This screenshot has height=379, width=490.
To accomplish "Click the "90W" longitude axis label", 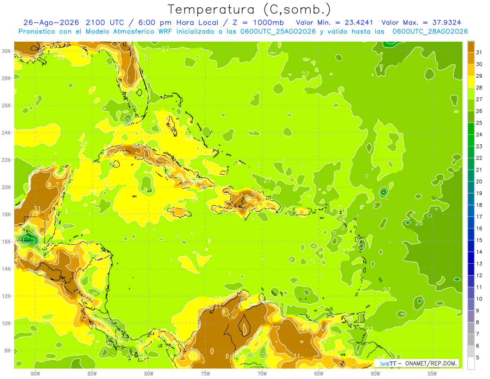I will point(35,374).
